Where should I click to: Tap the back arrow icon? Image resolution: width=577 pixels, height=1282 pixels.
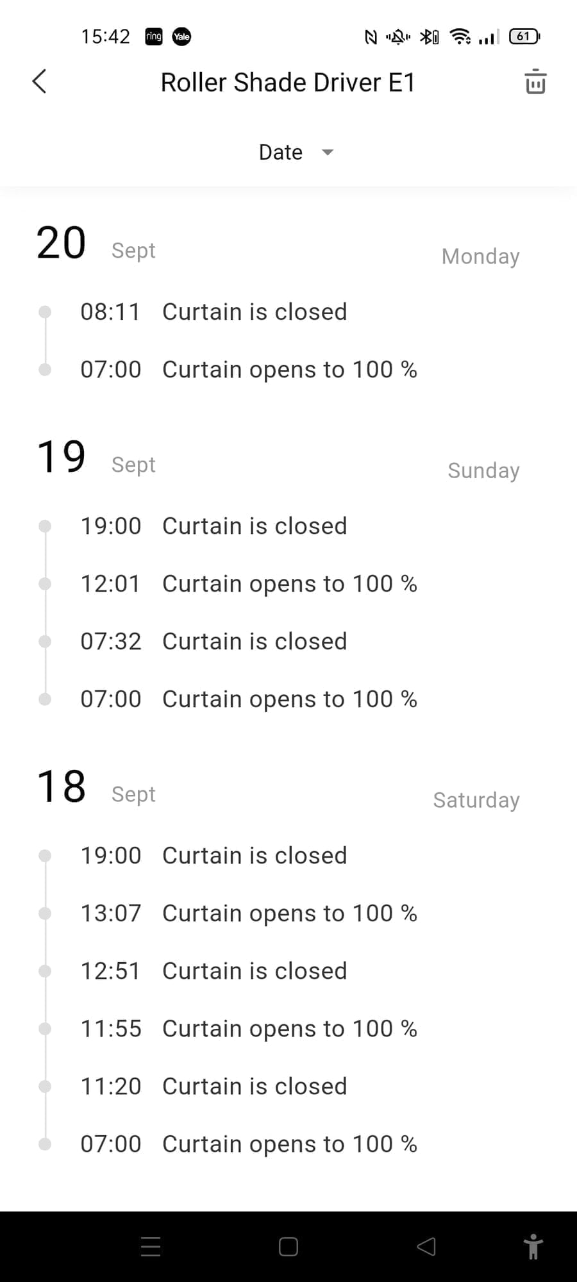[40, 82]
